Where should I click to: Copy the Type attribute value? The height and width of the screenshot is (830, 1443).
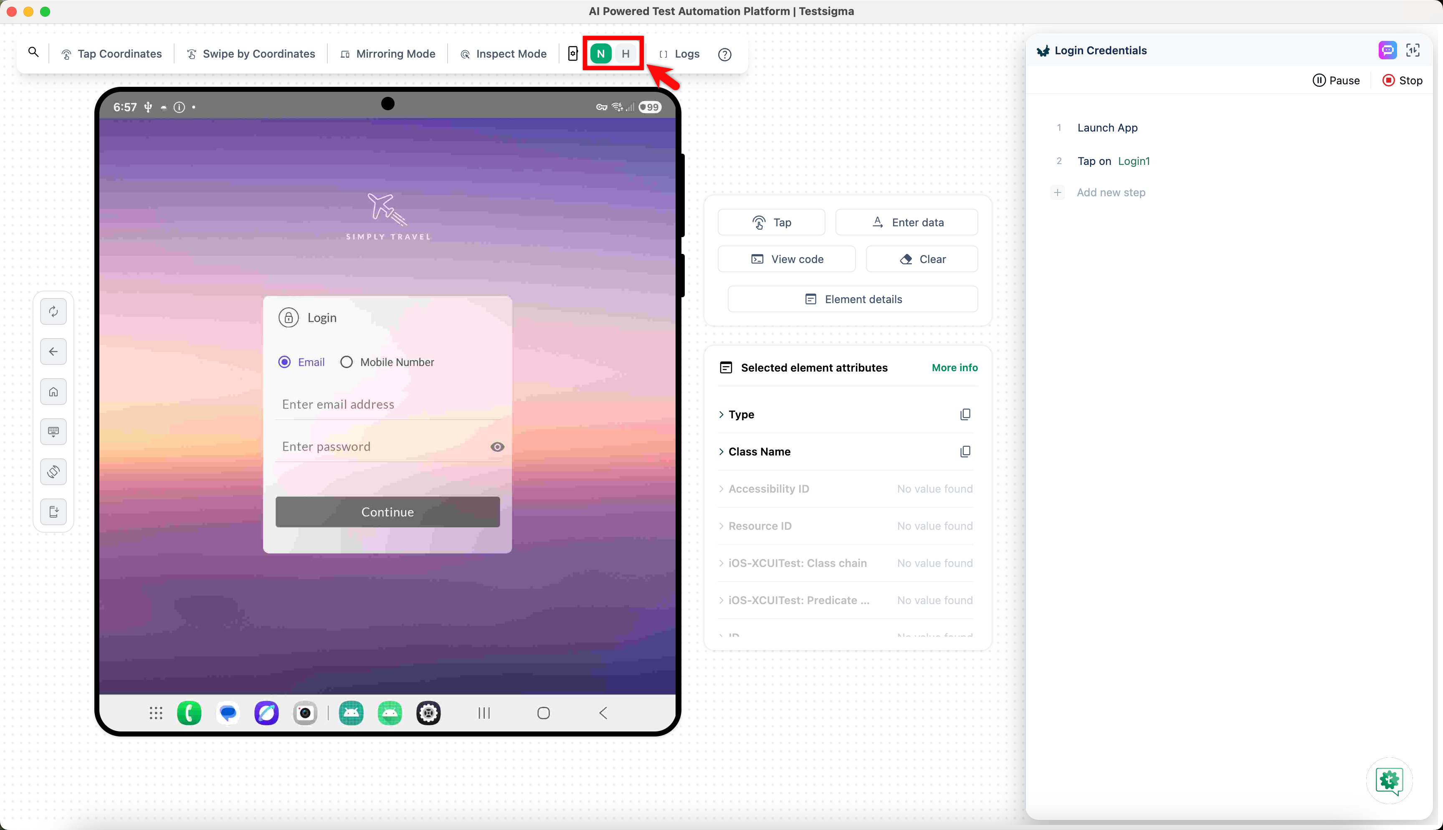(965, 415)
